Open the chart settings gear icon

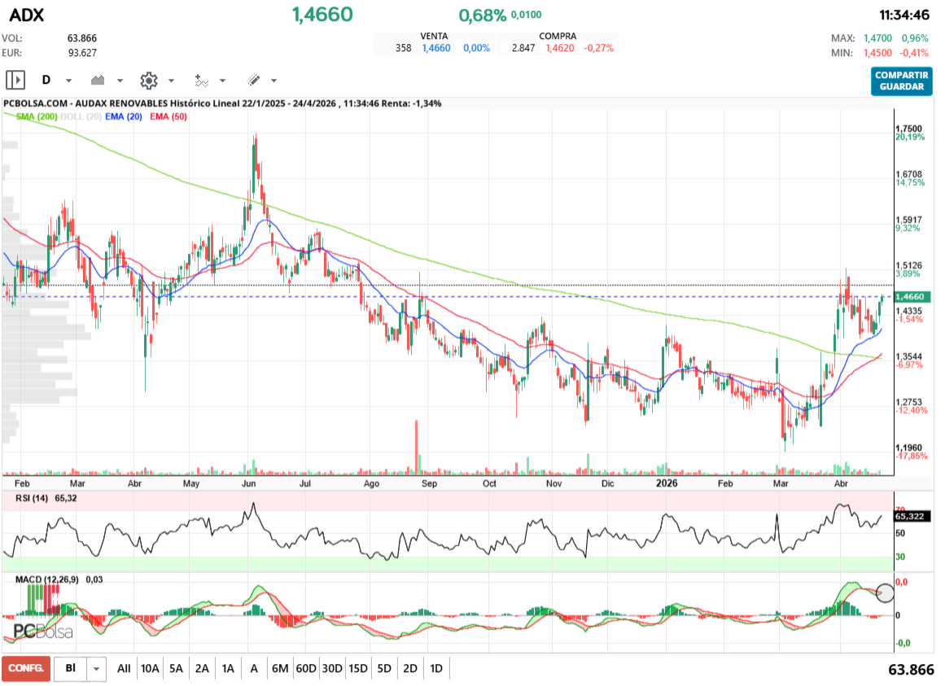[x=148, y=80]
